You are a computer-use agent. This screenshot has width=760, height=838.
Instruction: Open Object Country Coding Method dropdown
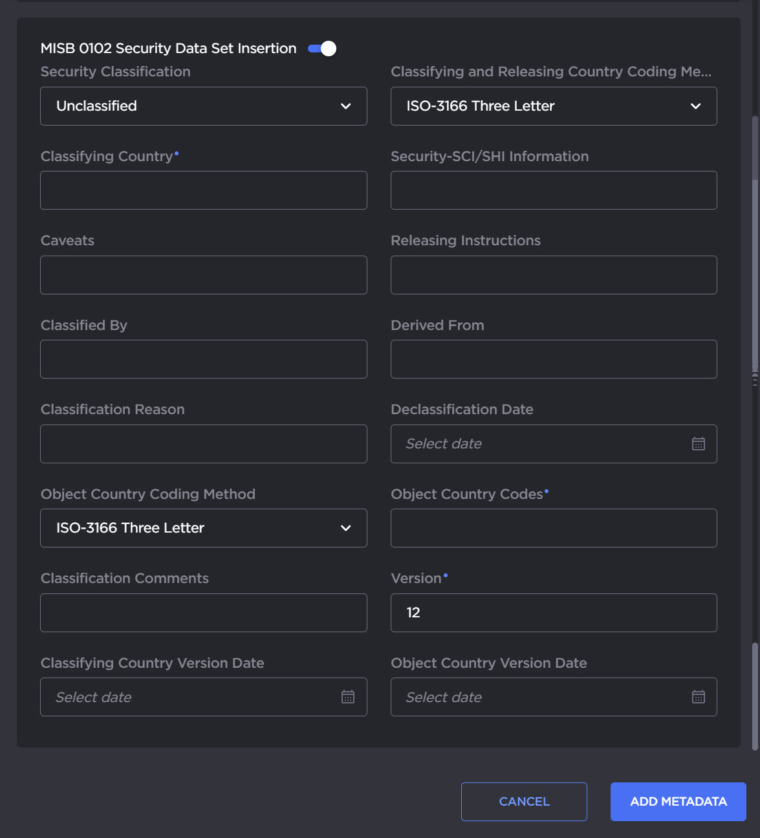(203, 528)
